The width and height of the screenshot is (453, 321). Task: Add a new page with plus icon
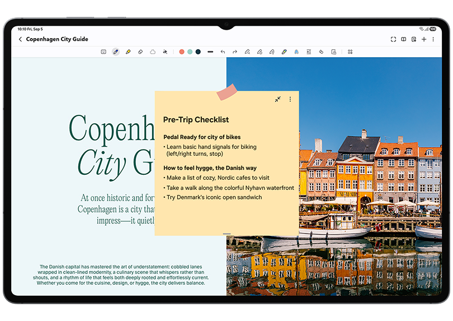coord(424,39)
